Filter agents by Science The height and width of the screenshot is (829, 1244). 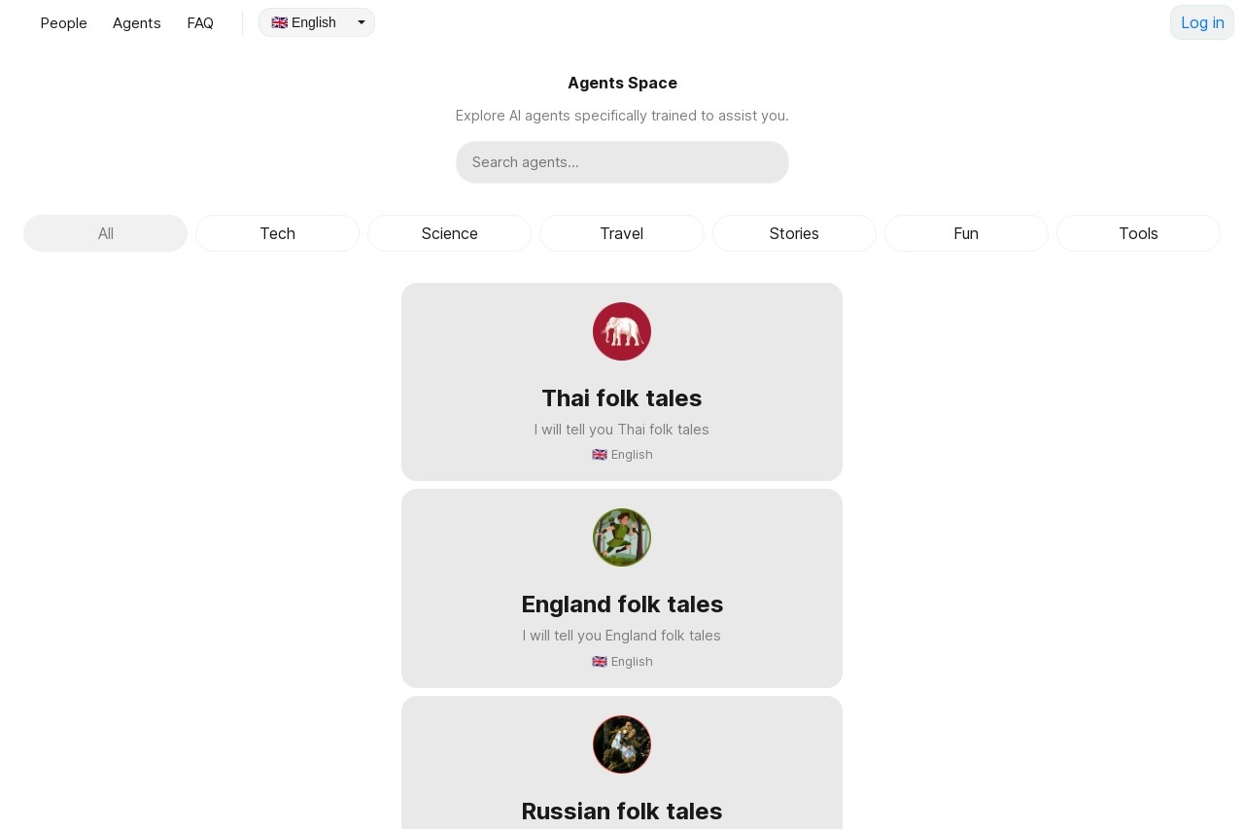tap(449, 233)
